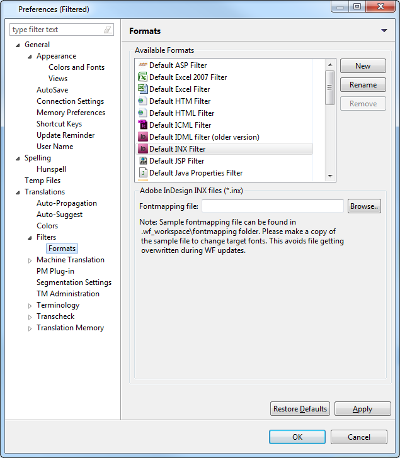
Task: Click the Default HTM Filter icon
Action: [143, 101]
